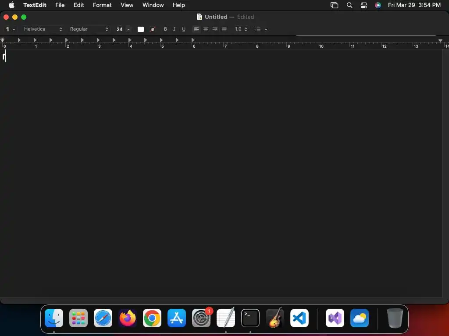Open Safari from the Dock
This screenshot has height=336, width=449.
(103, 318)
